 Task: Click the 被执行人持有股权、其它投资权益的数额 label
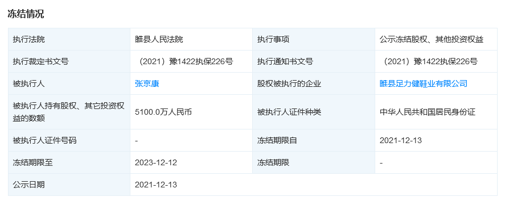click(68, 112)
